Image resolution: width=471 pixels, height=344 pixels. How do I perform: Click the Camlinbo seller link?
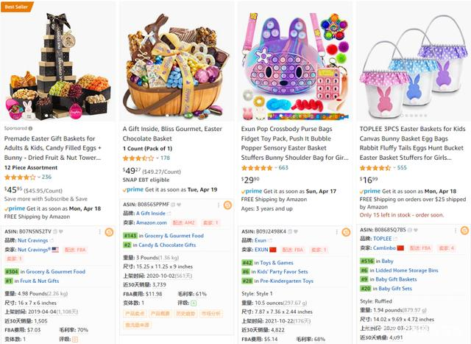click(384, 248)
